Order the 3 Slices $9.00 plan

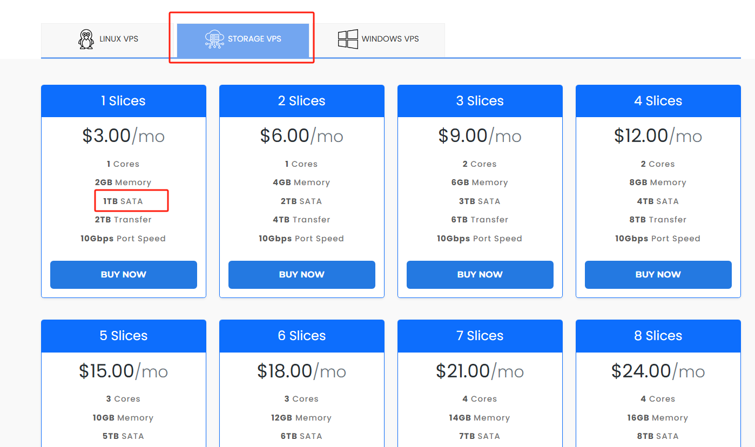(480, 274)
